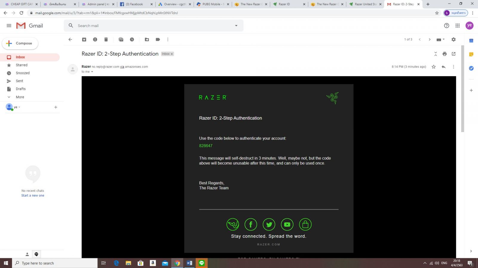Switch to the Admin panel browser tab
Image resolution: width=478 pixels, height=268 pixels.
98,4
